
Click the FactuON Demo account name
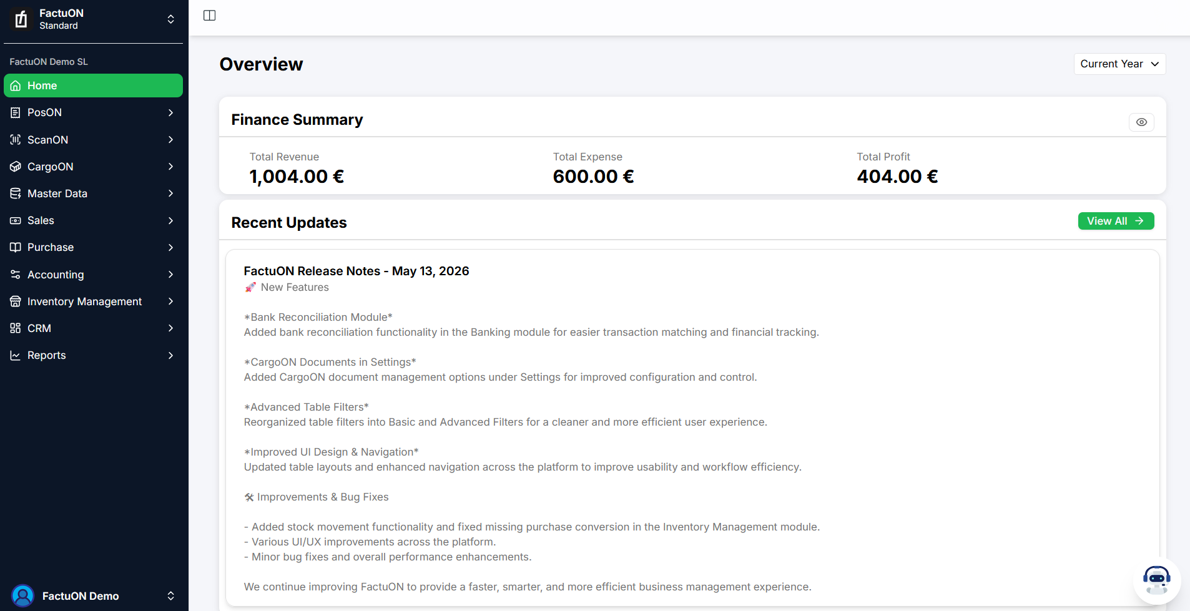pos(81,596)
